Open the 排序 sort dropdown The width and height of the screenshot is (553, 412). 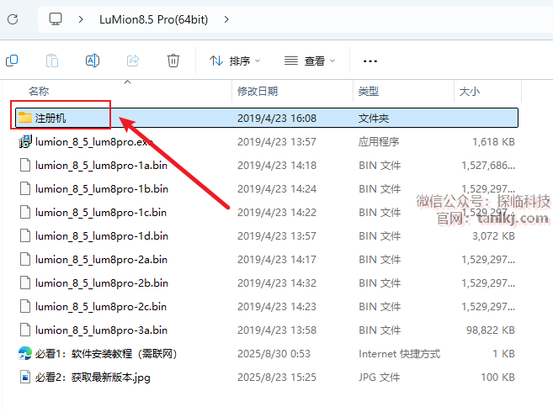[x=235, y=61]
